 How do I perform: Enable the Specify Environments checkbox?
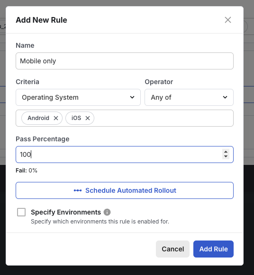coord(21,212)
